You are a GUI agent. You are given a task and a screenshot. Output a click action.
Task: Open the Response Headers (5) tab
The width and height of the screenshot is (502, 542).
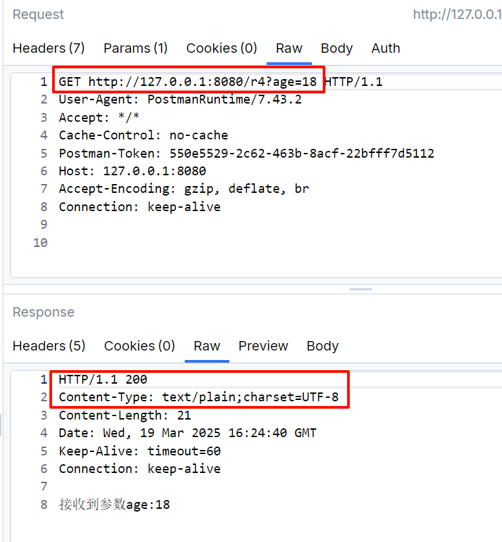49,346
